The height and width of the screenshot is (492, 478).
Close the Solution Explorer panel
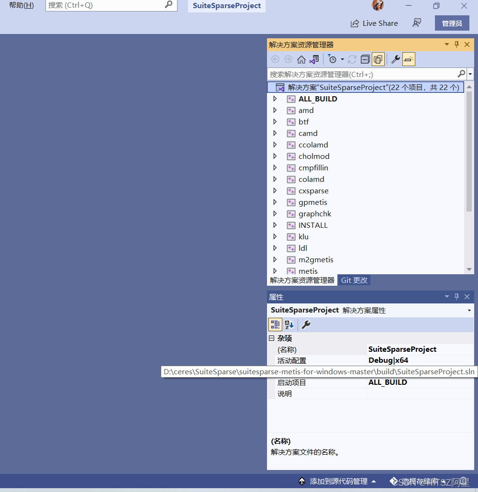click(x=467, y=45)
